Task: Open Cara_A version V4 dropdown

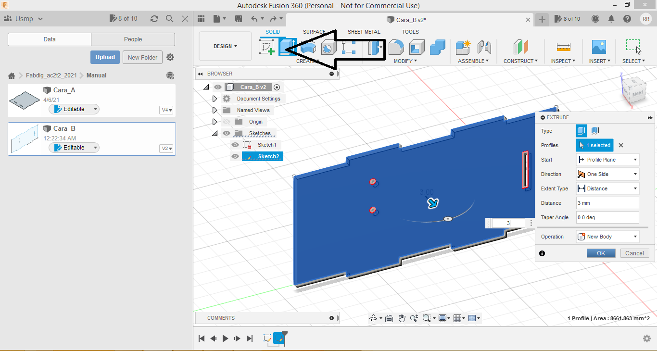Action: tap(166, 110)
